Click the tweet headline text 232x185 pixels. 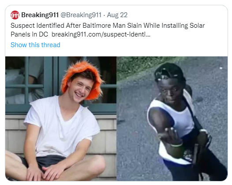(108, 30)
